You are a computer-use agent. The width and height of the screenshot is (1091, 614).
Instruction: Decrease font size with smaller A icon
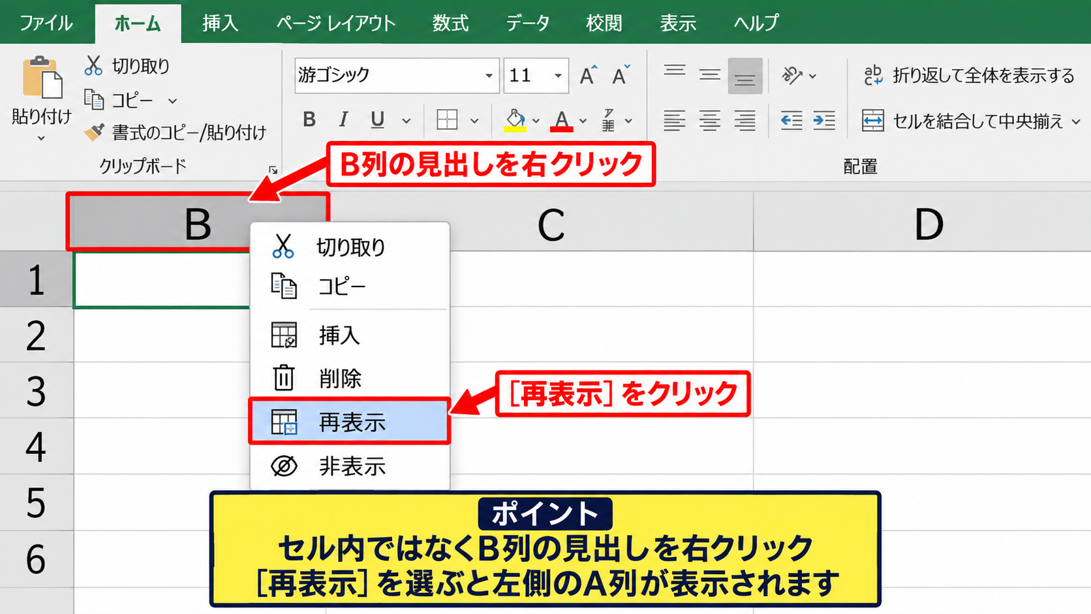[x=621, y=75]
